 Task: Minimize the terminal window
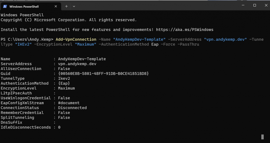click(x=243, y=5)
